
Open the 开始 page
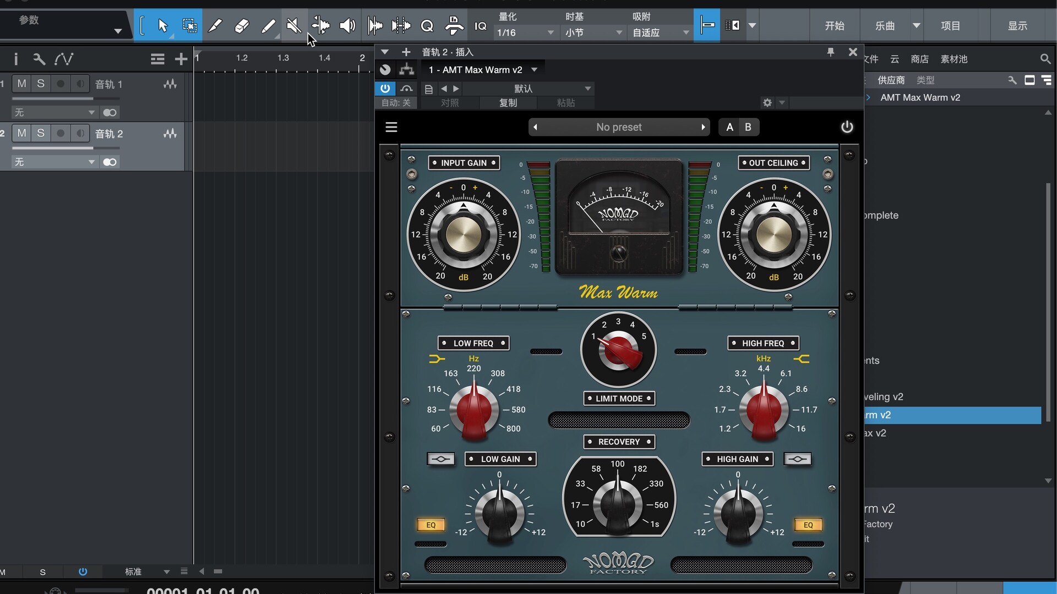(x=834, y=26)
